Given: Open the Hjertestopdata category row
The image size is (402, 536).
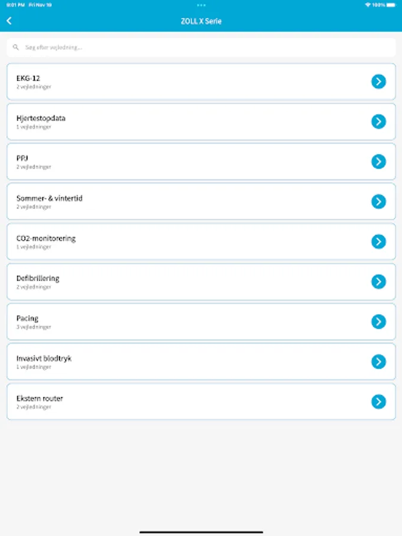Looking at the screenshot, I should pos(179,121).
